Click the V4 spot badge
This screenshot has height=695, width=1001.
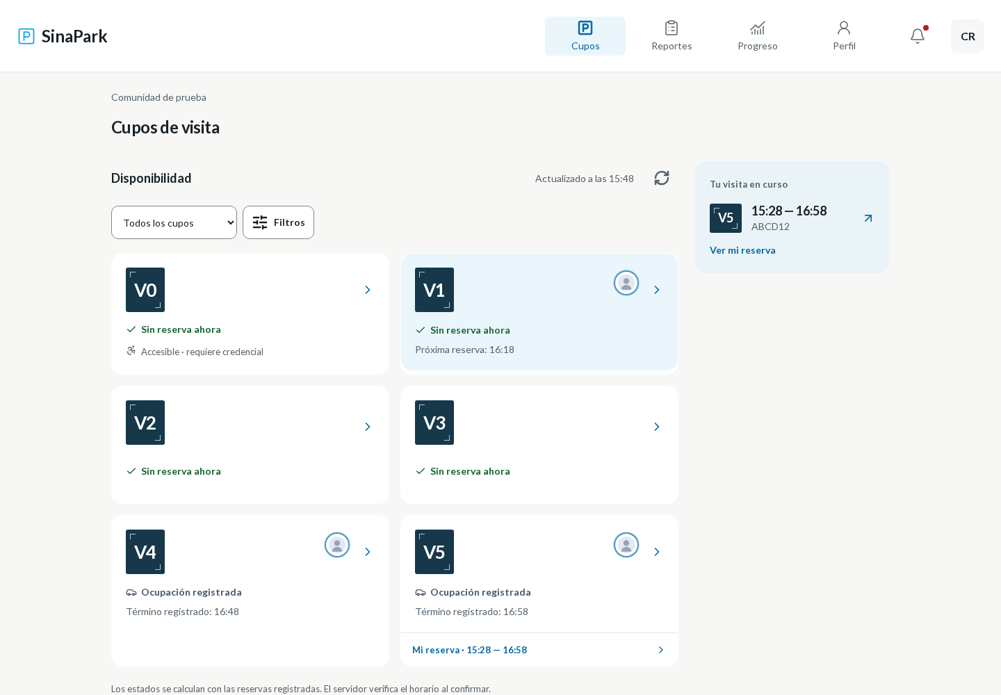coord(145,552)
